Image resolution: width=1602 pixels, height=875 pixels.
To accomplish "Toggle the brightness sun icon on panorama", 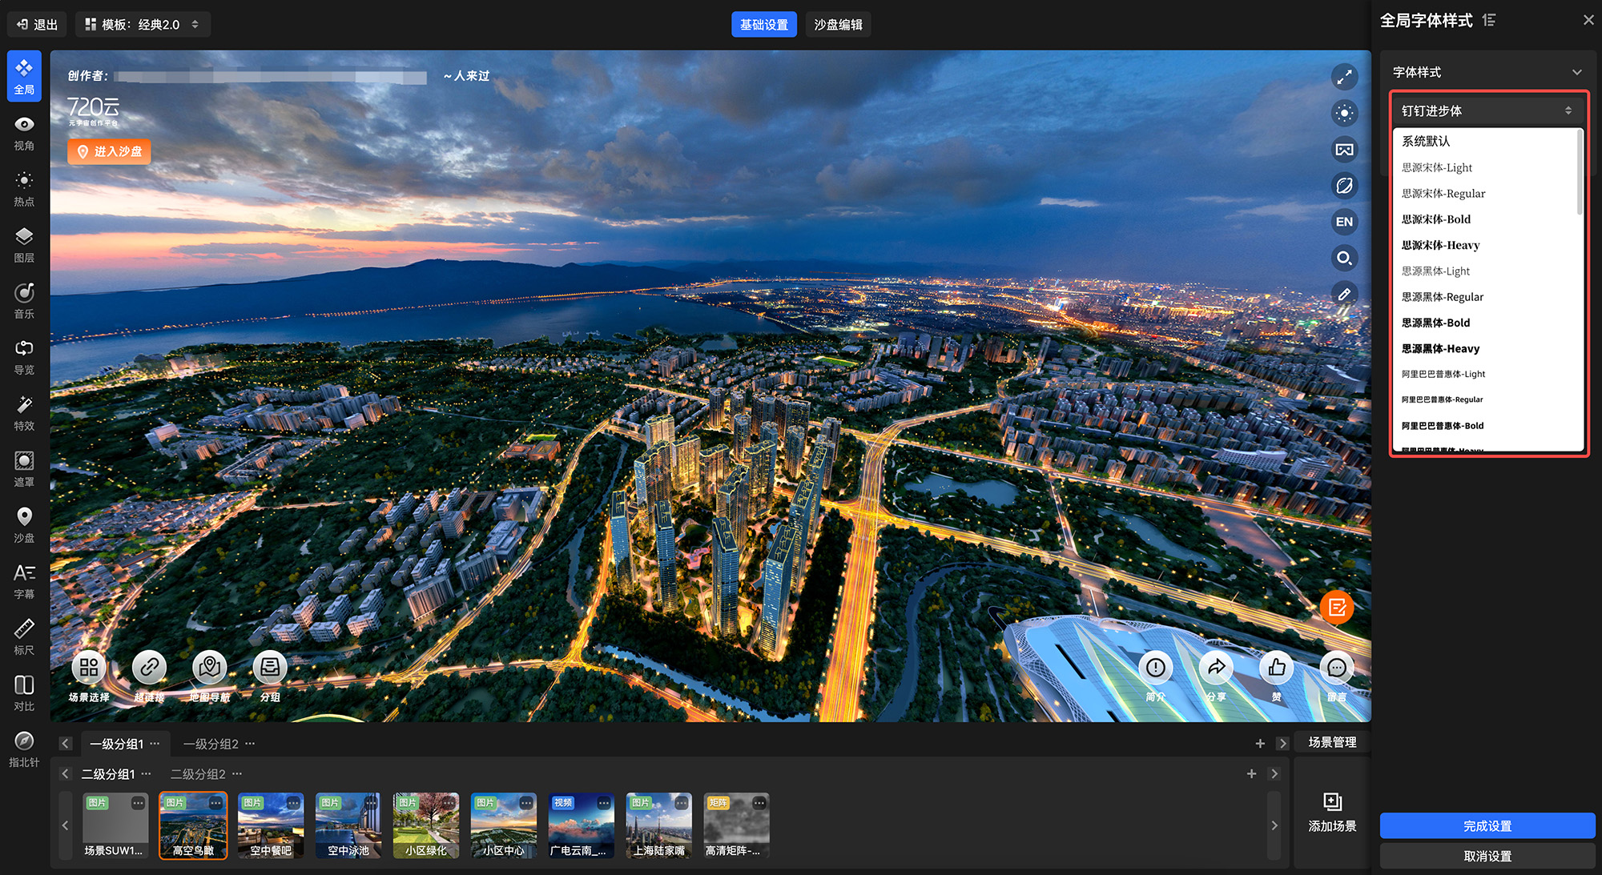I will click(1344, 113).
